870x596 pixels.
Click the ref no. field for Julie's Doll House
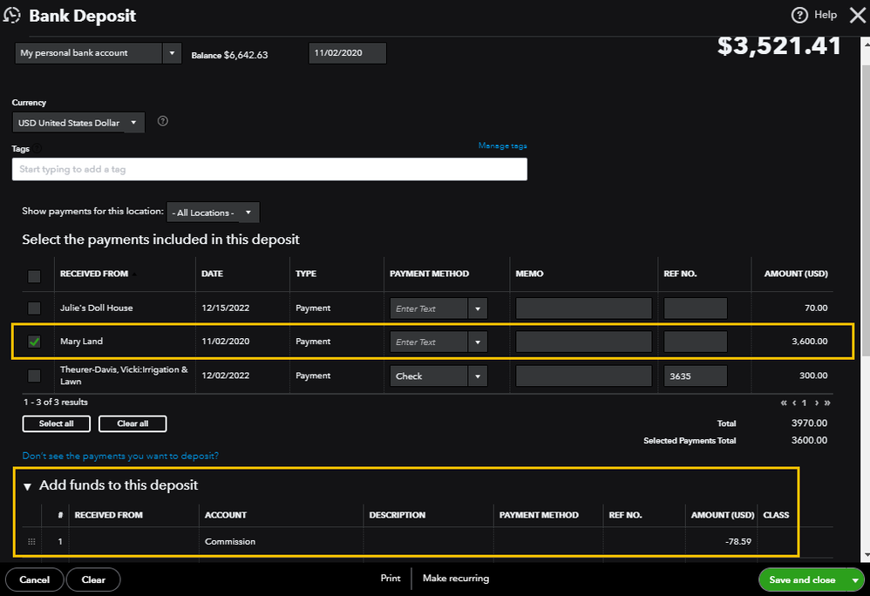(696, 308)
